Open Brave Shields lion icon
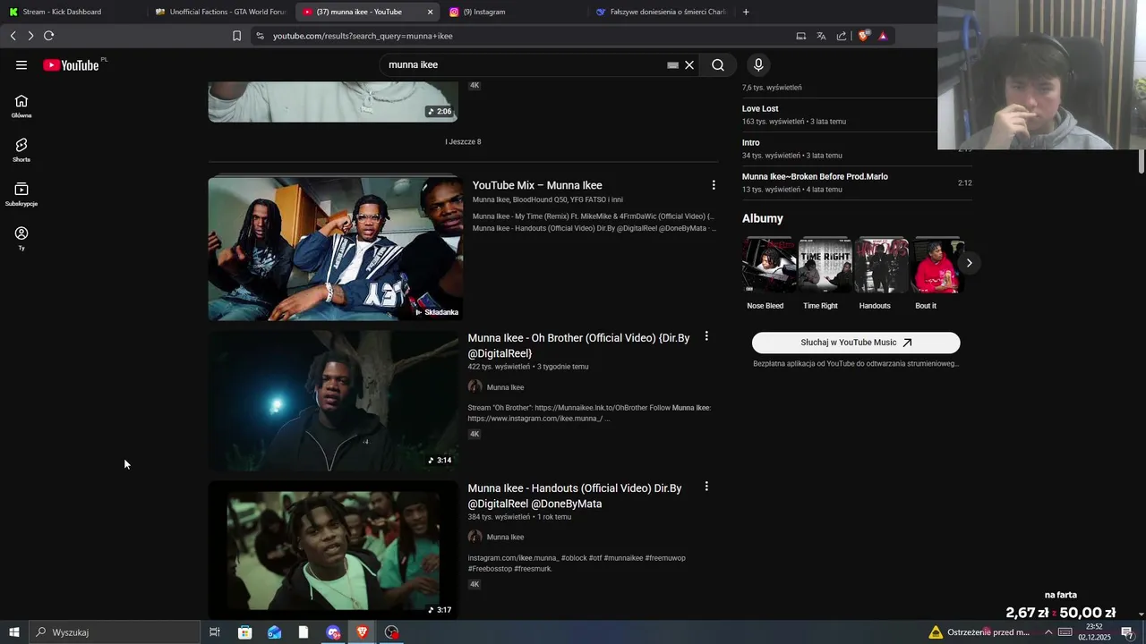The height and width of the screenshot is (644, 1146). (864, 36)
